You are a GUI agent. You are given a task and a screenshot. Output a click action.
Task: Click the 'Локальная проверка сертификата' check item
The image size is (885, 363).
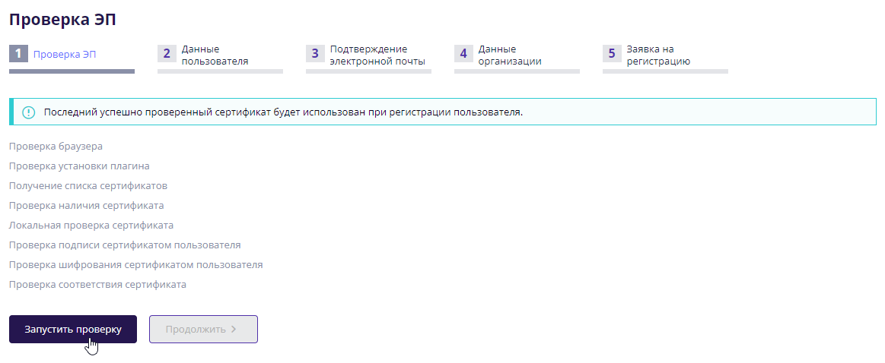pos(91,226)
